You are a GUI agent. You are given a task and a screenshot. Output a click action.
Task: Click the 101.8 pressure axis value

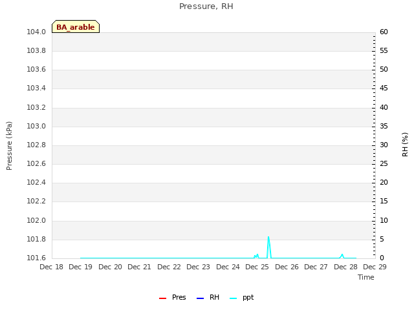point(36,240)
